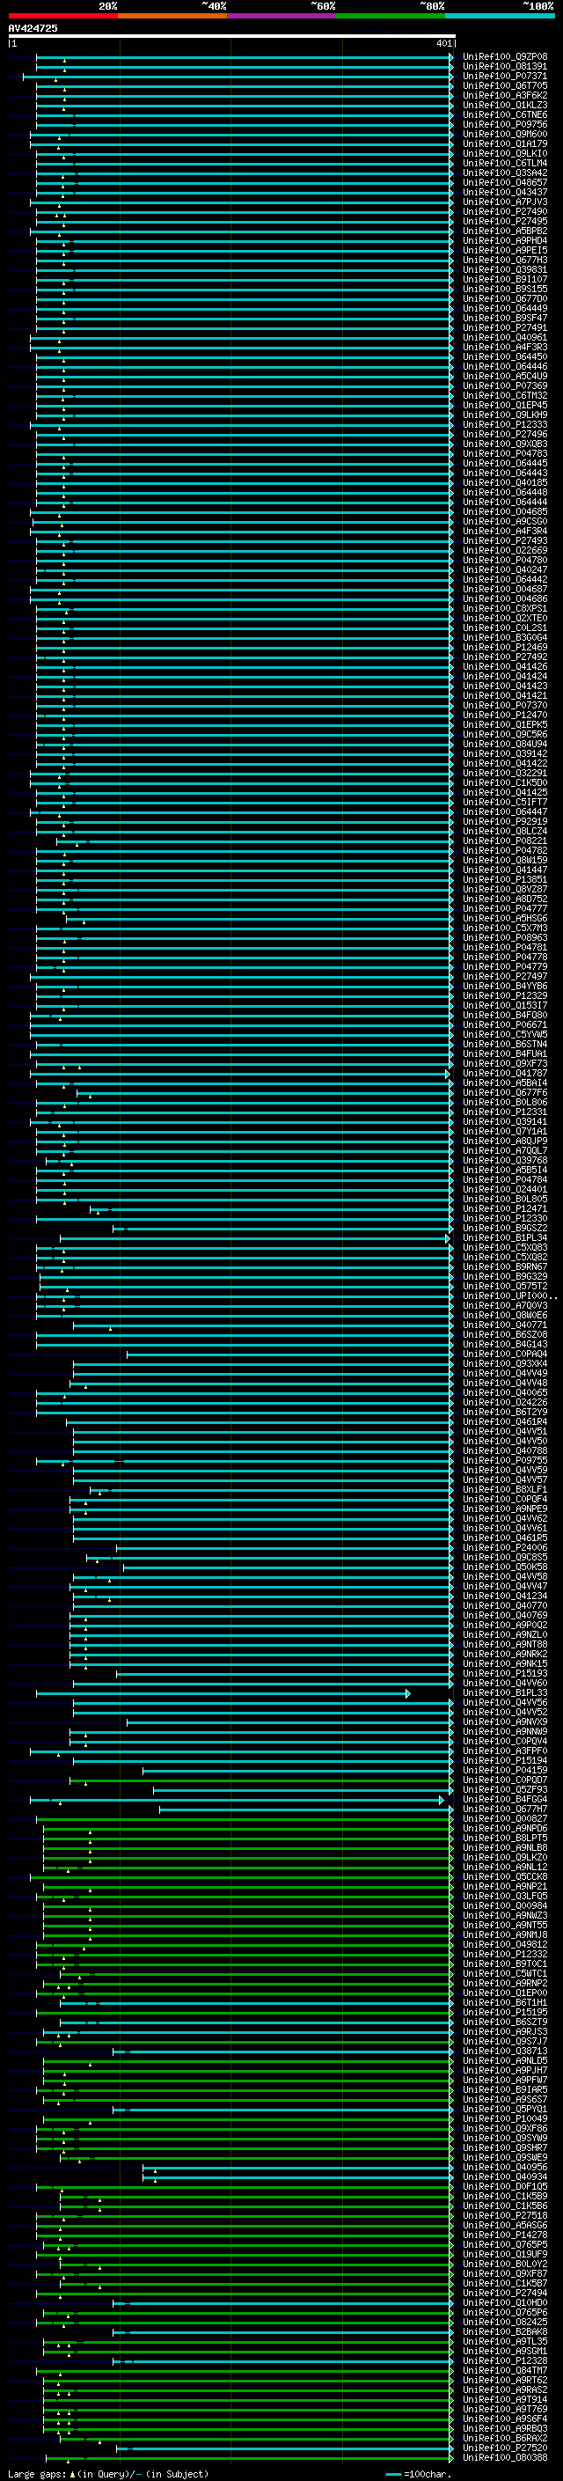
Task: Click the orange ~40% identity legend bar
Action: tap(173, 17)
